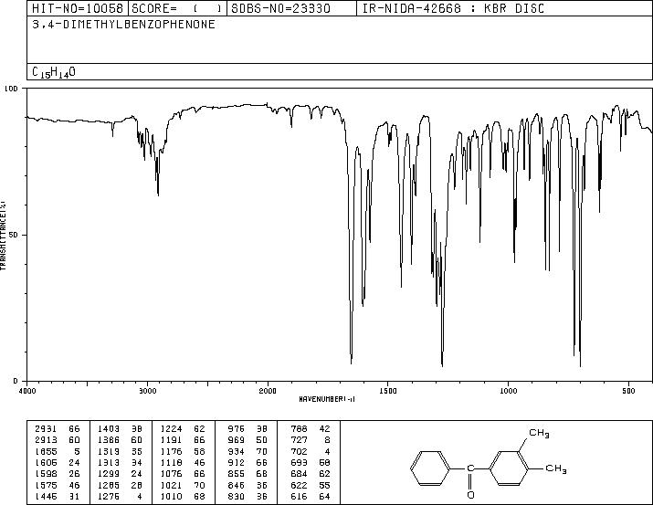Click the upper CH3 group in the structure
This screenshot has width=653, height=505.
tap(540, 434)
